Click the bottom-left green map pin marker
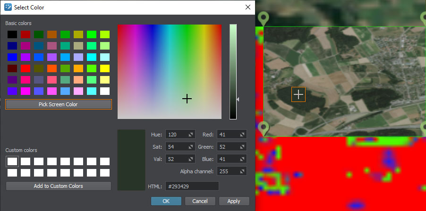426x211 pixels. click(x=264, y=127)
